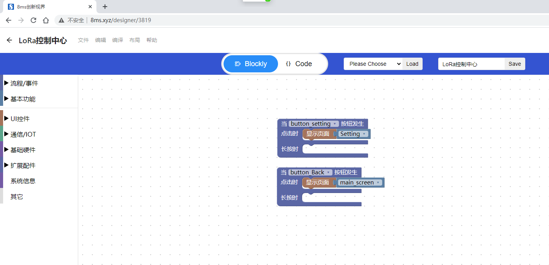The width and height of the screenshot is (549, 265).
Task: Open the 文件 menu
Action: pos(83,40)
